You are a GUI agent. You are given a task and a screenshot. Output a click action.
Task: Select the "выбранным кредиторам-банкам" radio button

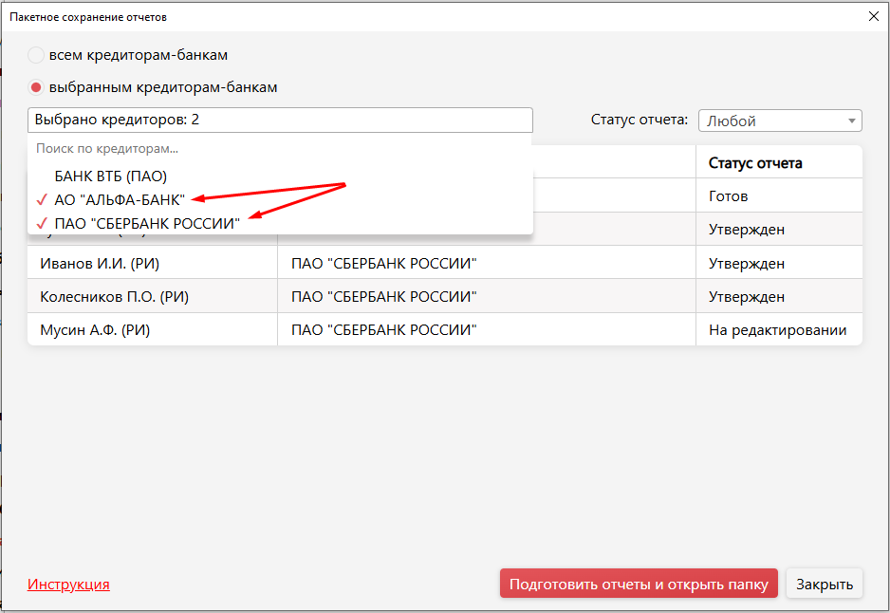(36, 87)
